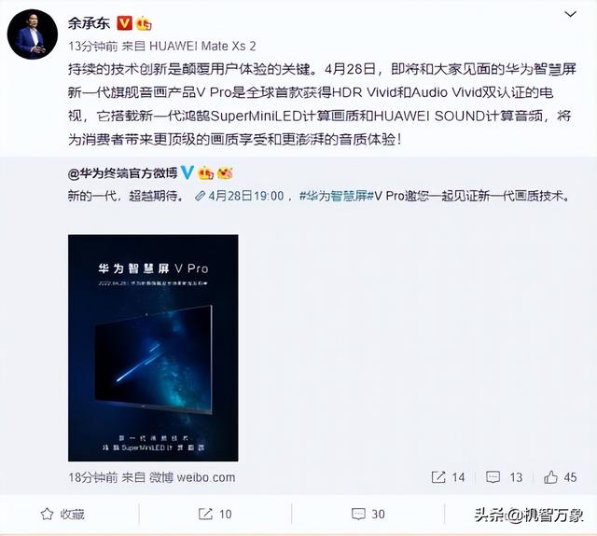597x536 pixels.
Task: Click the orange V verification badge
Action: 124,23
